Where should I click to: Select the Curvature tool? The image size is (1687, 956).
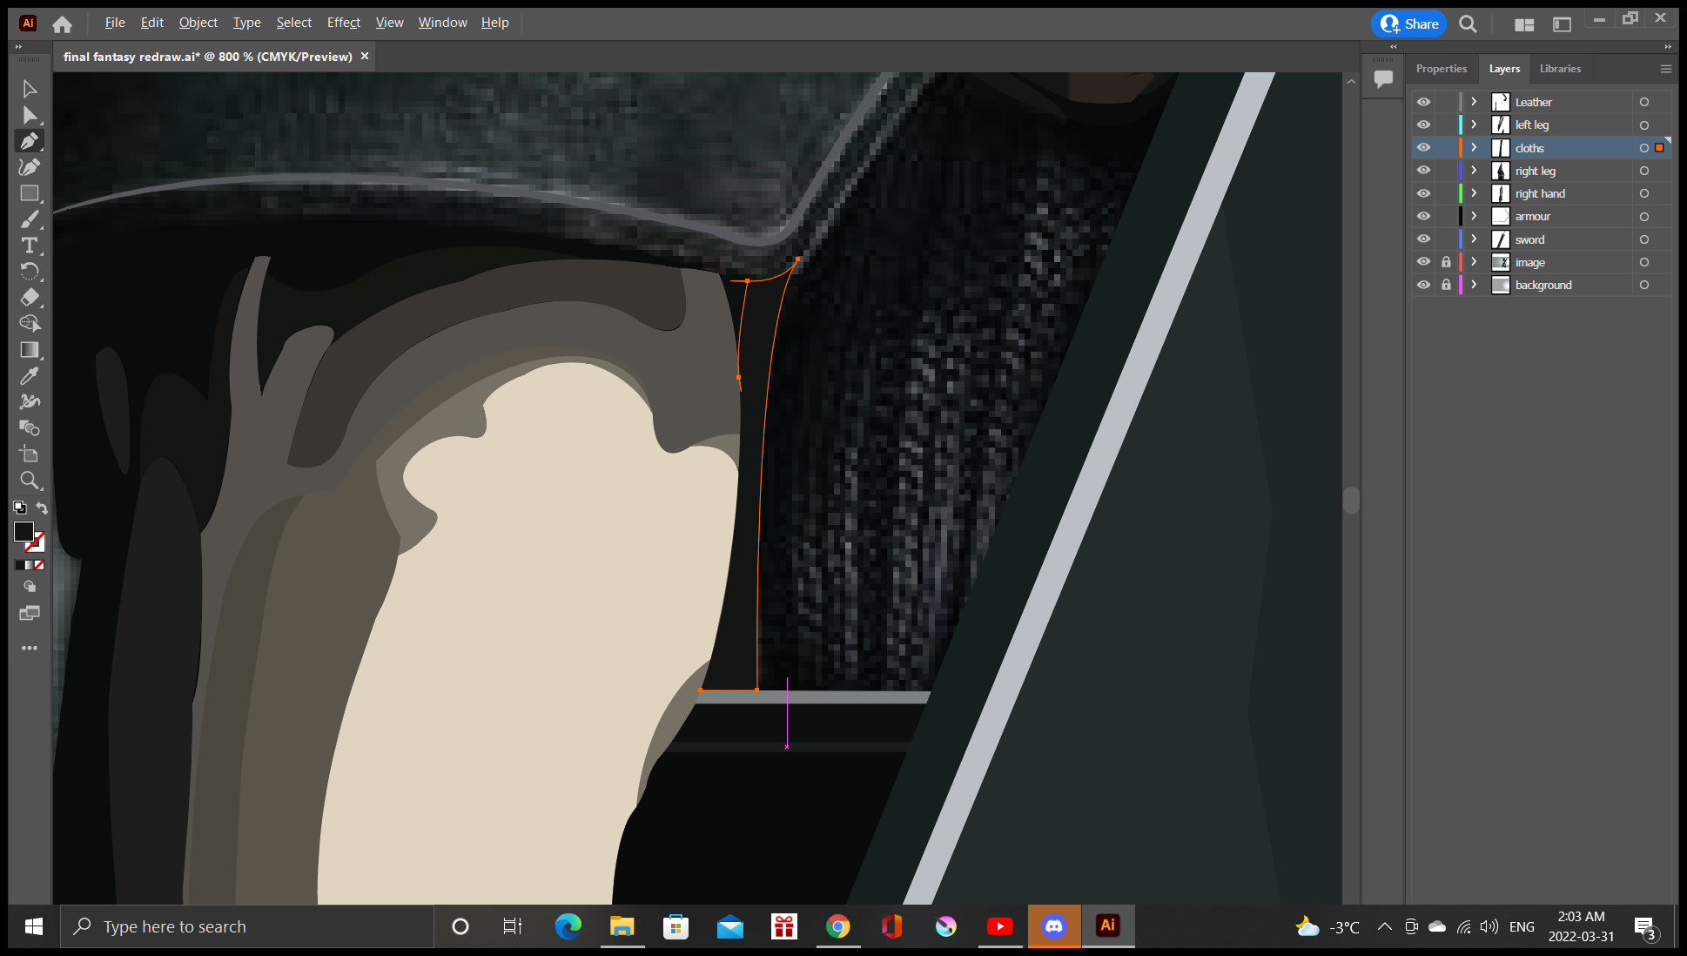(30, 166)
